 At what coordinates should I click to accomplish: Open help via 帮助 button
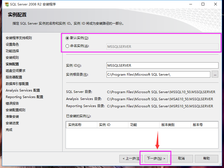pos(207,158)
